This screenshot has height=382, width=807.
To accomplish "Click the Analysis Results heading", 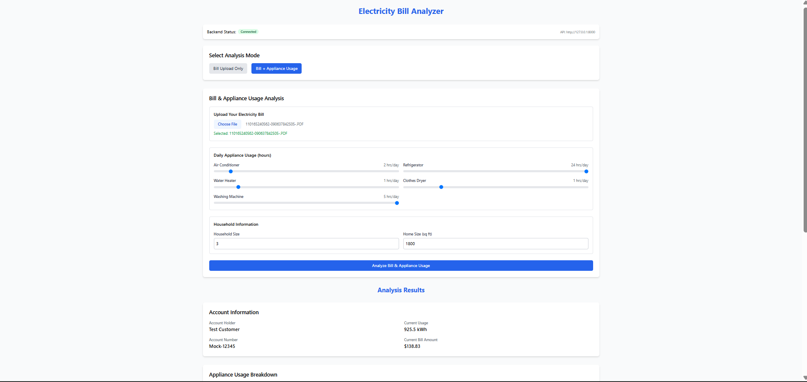I will click(400, 290).
